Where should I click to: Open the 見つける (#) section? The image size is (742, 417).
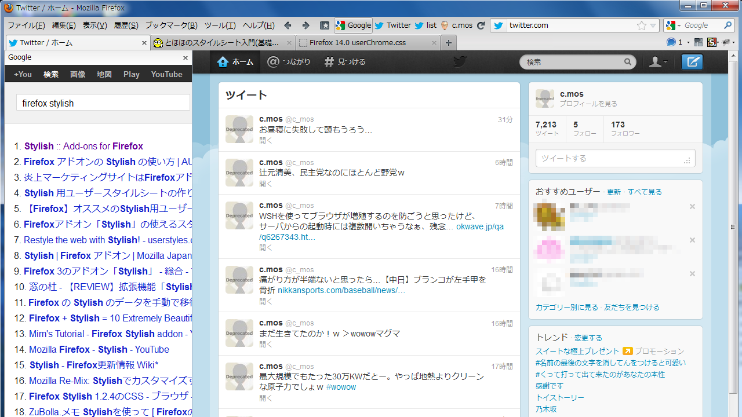point(344,62)
